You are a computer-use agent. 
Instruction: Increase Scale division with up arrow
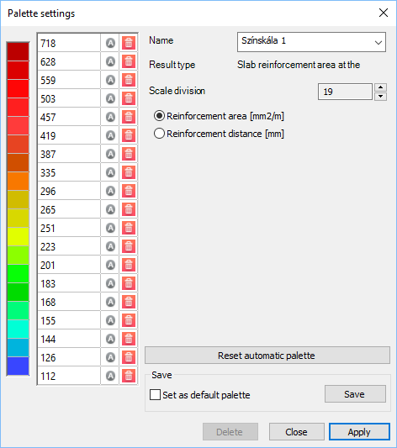coord(380,87)
